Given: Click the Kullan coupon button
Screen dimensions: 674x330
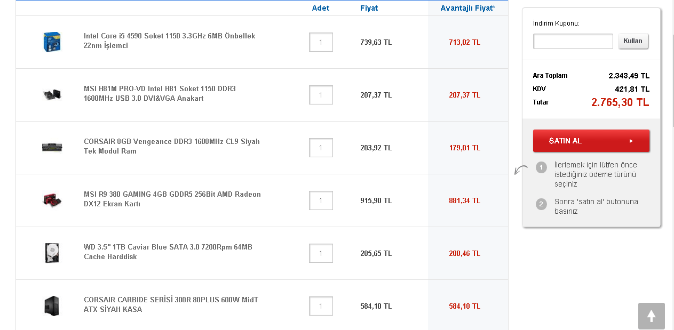Looking at the screenshot, I should tap(633, 41).
